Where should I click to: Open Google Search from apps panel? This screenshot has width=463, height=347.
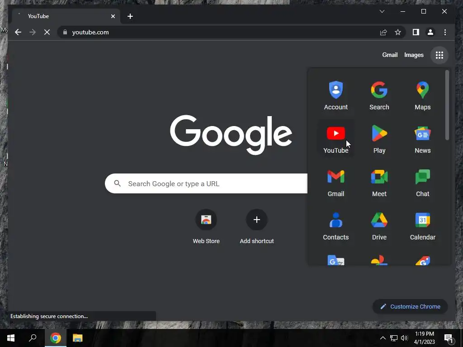tap(379, 96)
